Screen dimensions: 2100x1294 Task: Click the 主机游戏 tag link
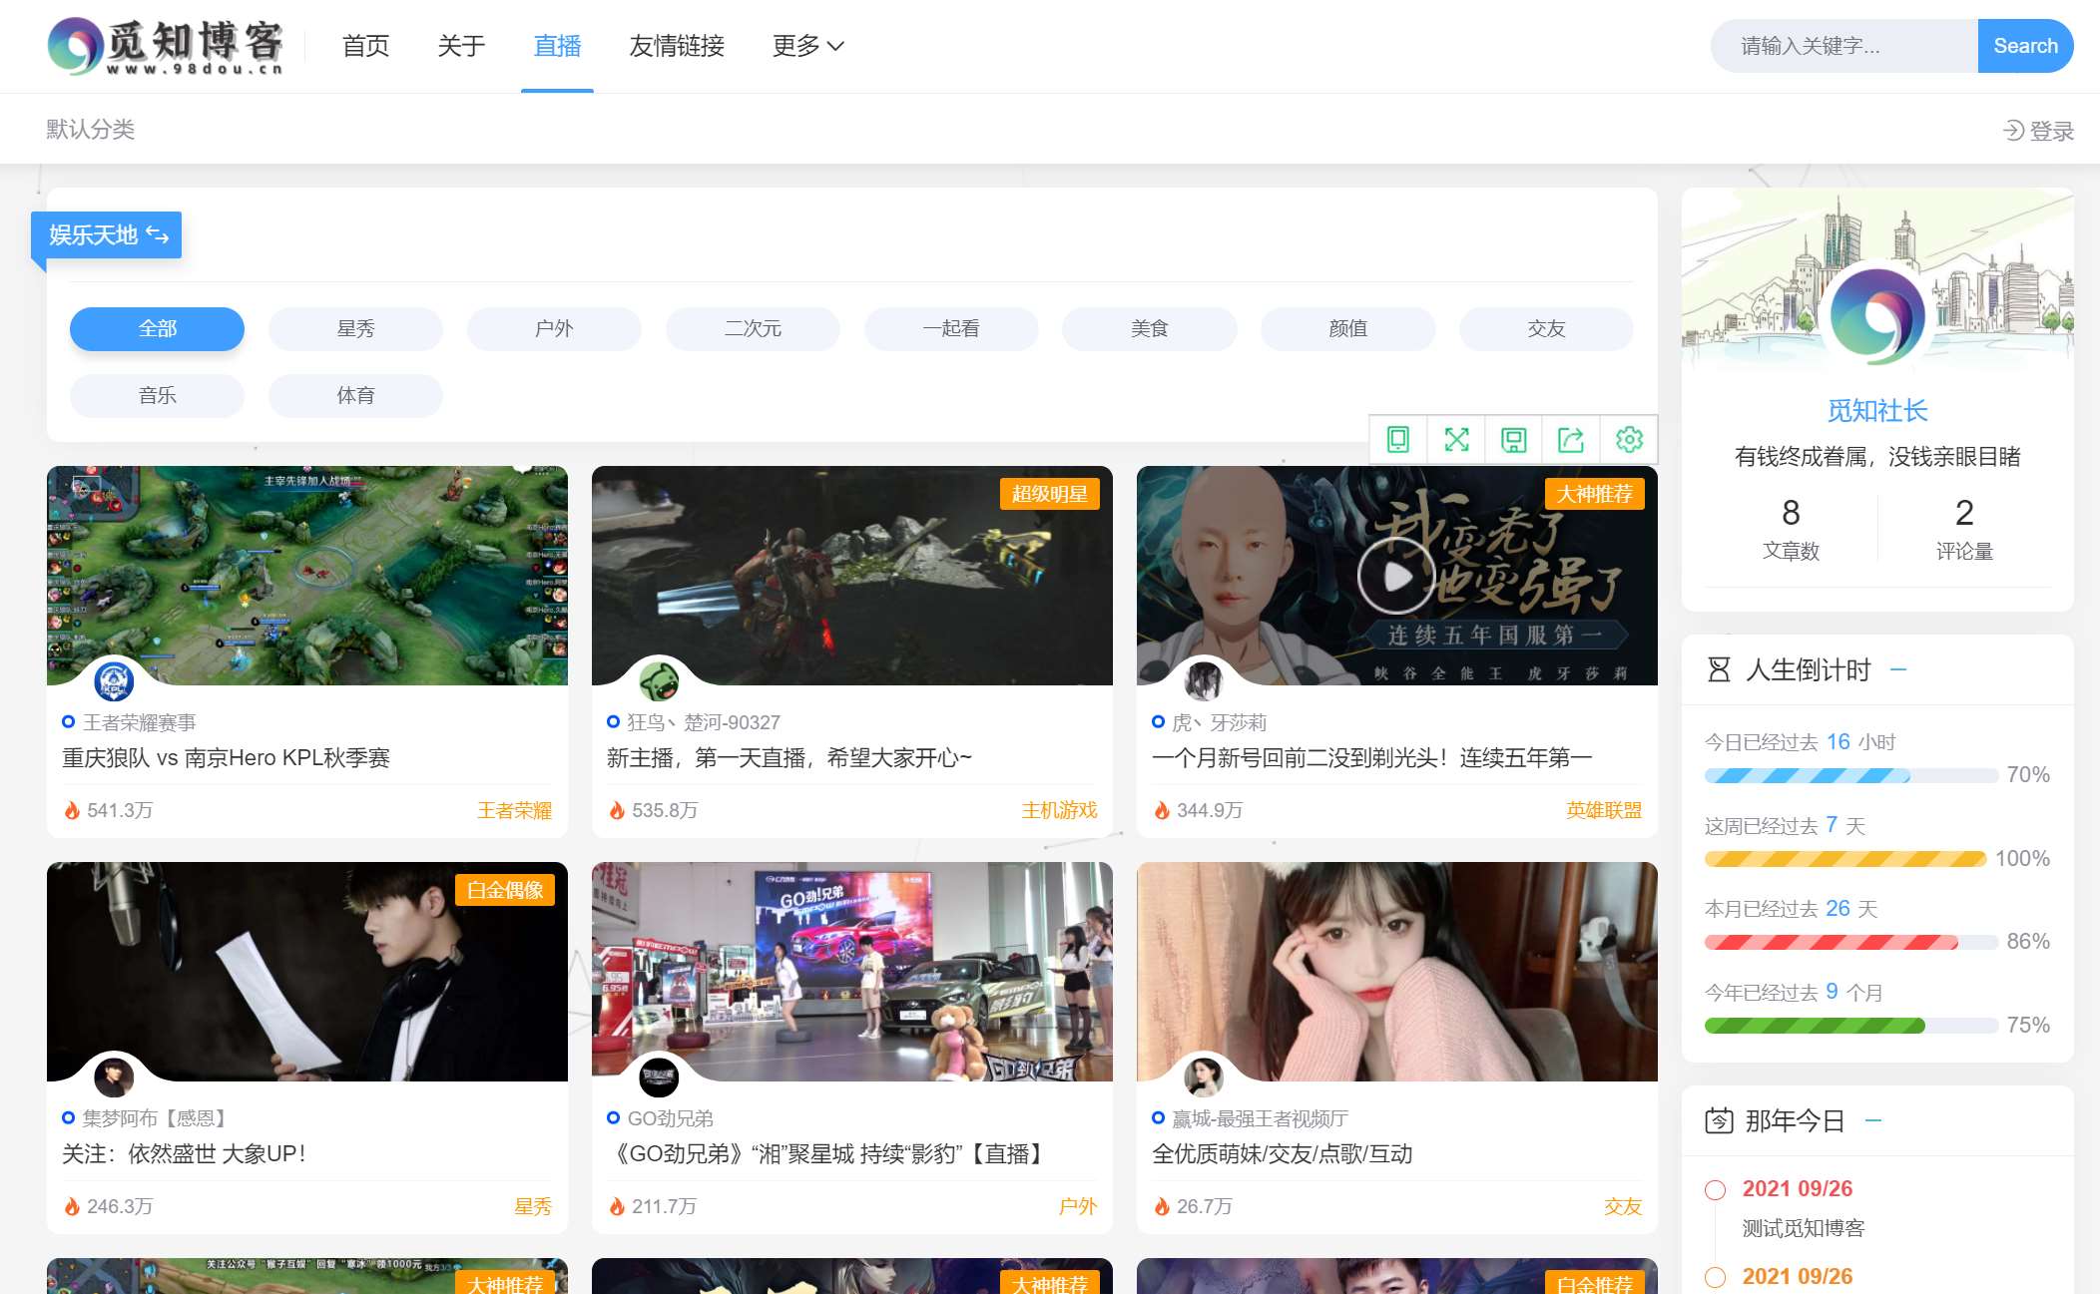click(1059, 810)
